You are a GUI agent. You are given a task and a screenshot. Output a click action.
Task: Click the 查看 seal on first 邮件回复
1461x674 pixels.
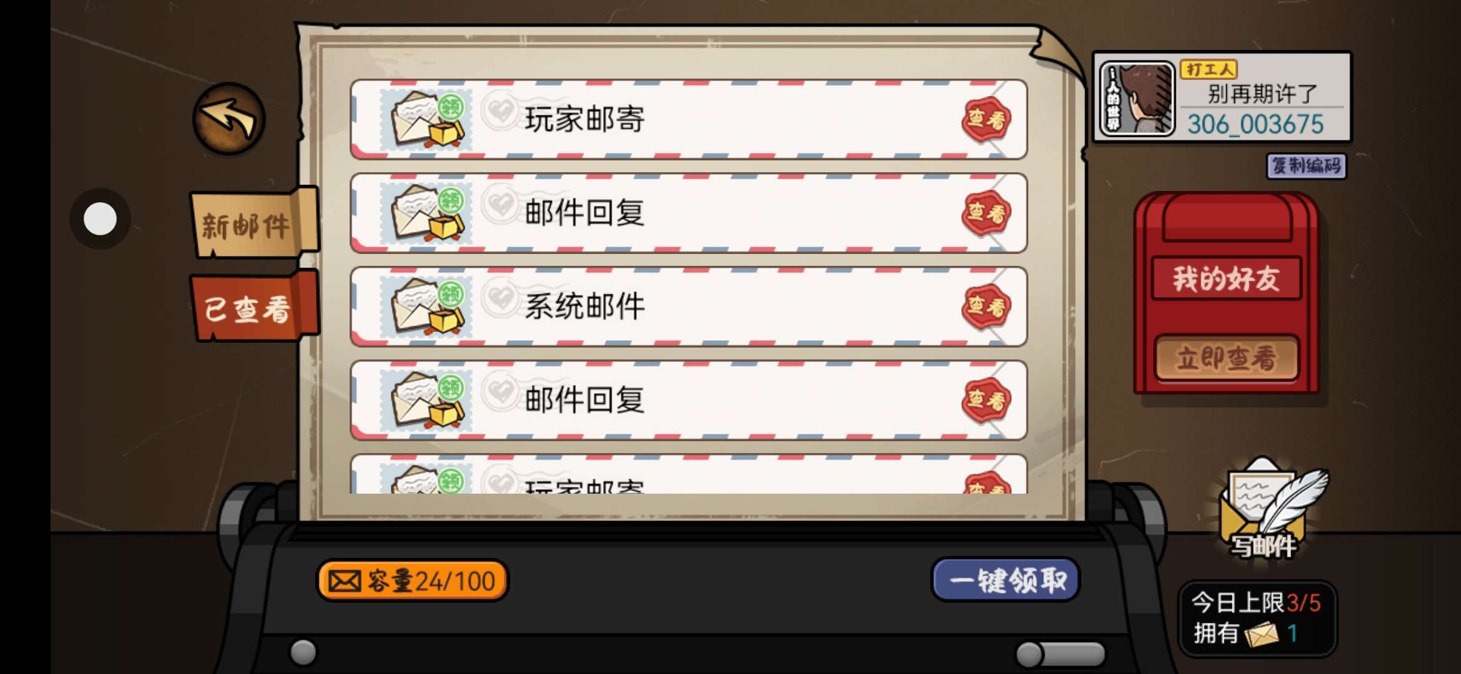click(986, 213)
